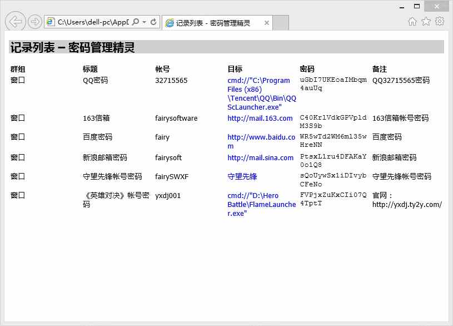Open the 守望先锋 target link
The width and height of the screenshot is (453, 326).
point(242,176)
